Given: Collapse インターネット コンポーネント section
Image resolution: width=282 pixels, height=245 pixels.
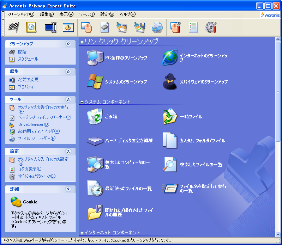Looking at the screenshot, I should (82, 233).
